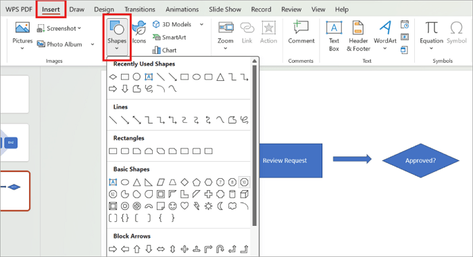Expand the Photo Album dropdown arrow
Viewport: 473px width, 257px height.
coord(93,45)
